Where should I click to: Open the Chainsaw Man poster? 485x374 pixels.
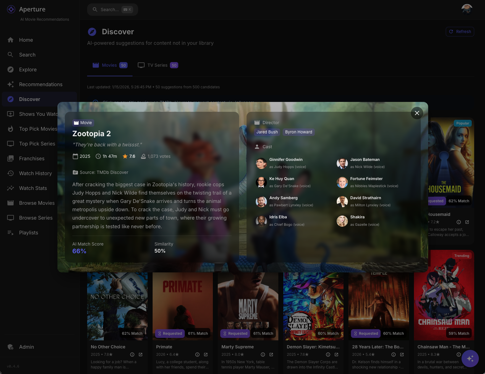point(444,295)
